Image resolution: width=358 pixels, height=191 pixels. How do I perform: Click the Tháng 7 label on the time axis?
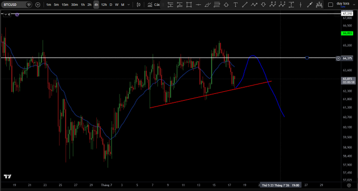click(106, 185)
